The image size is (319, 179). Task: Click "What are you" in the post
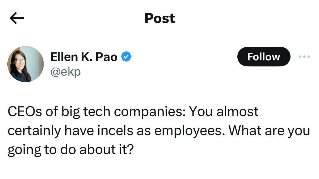click(x=269, y=131)
